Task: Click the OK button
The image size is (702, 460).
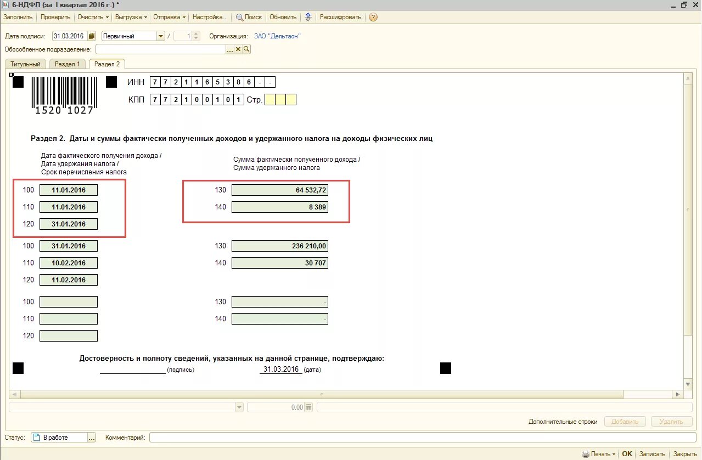Action: click(627, 454)
